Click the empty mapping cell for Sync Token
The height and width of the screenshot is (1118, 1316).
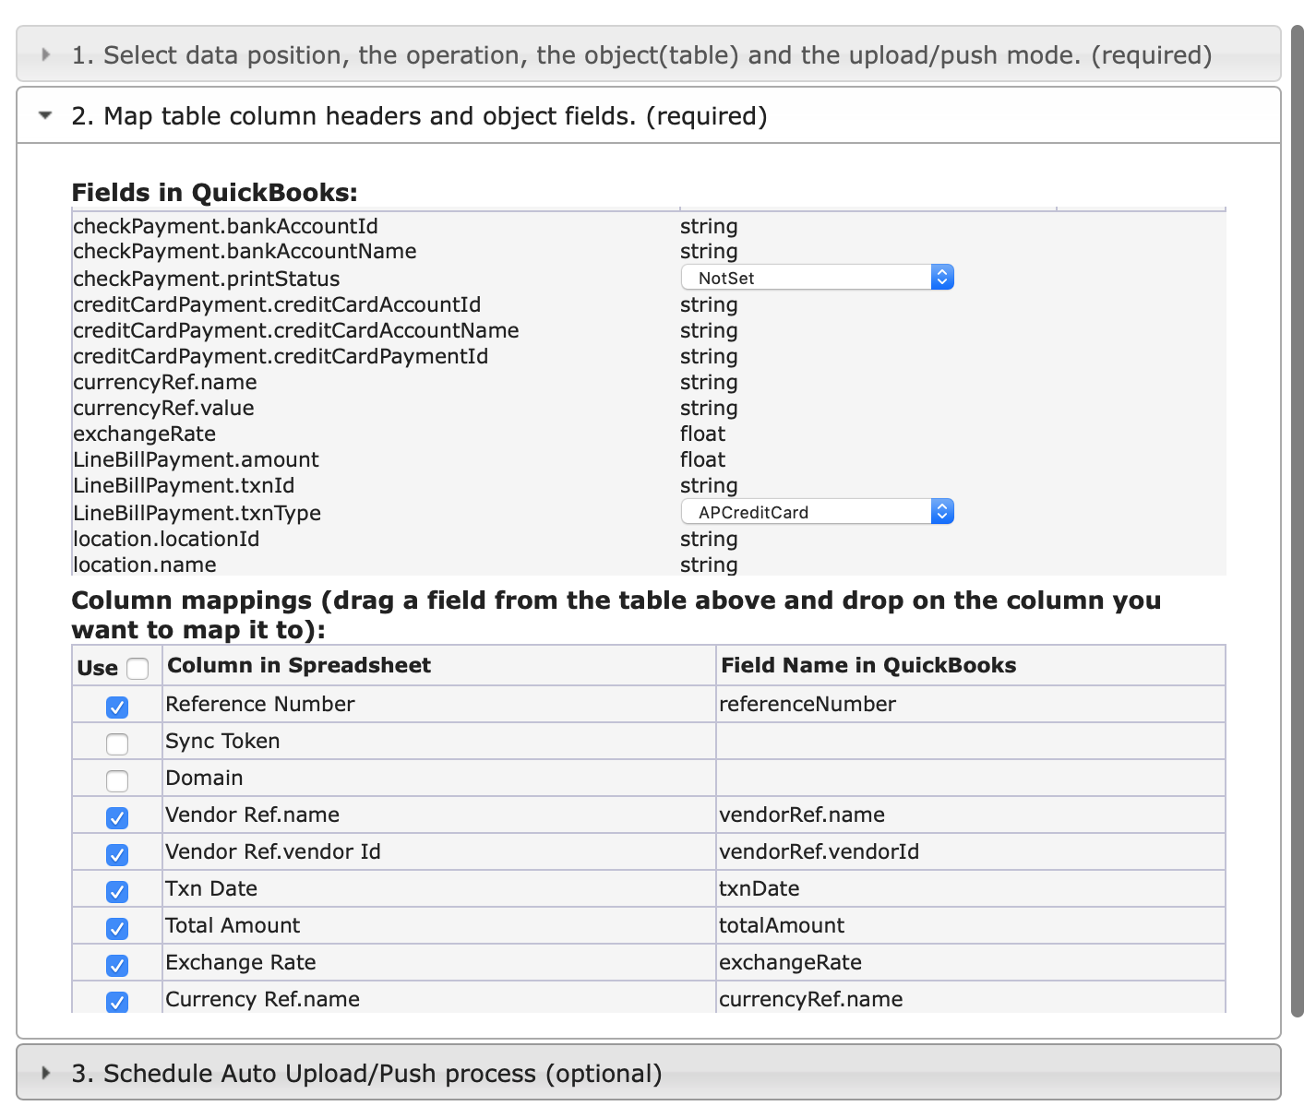pos(971,741)
